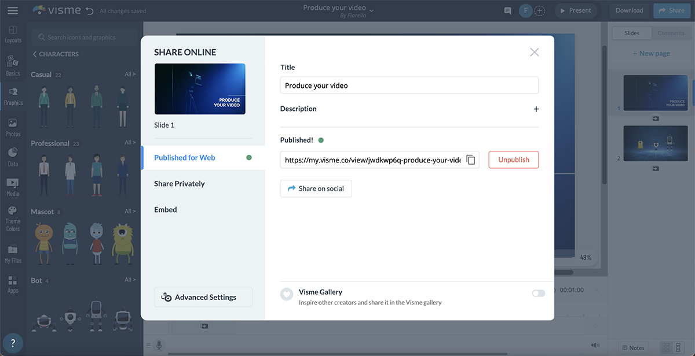
Task: Close the Share Online dialog
Action: click(534, 53)
